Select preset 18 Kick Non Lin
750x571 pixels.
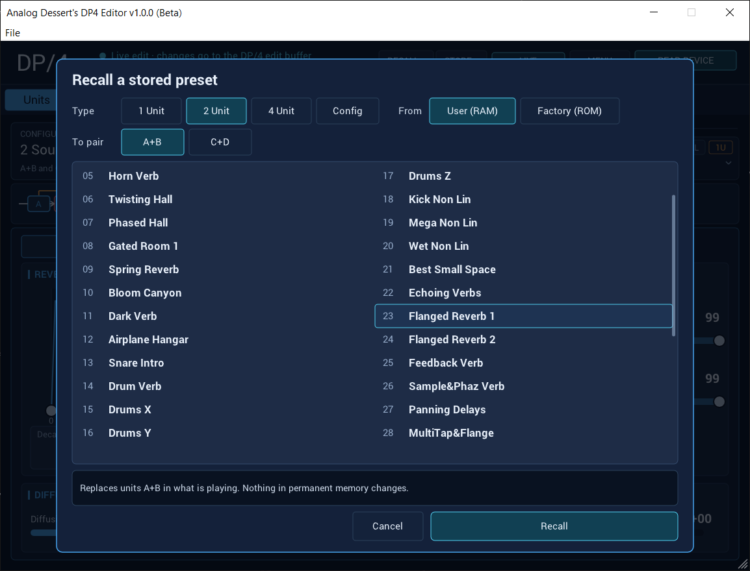pos(523,199)
